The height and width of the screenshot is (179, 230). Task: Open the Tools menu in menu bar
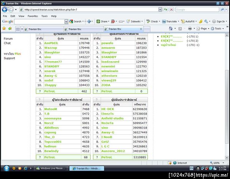44,16
